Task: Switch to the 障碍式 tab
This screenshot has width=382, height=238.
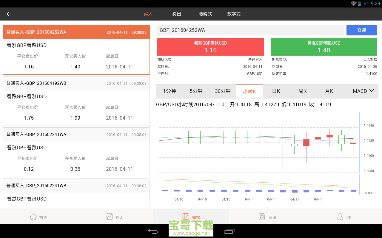Action: click(x=205, y=14)
